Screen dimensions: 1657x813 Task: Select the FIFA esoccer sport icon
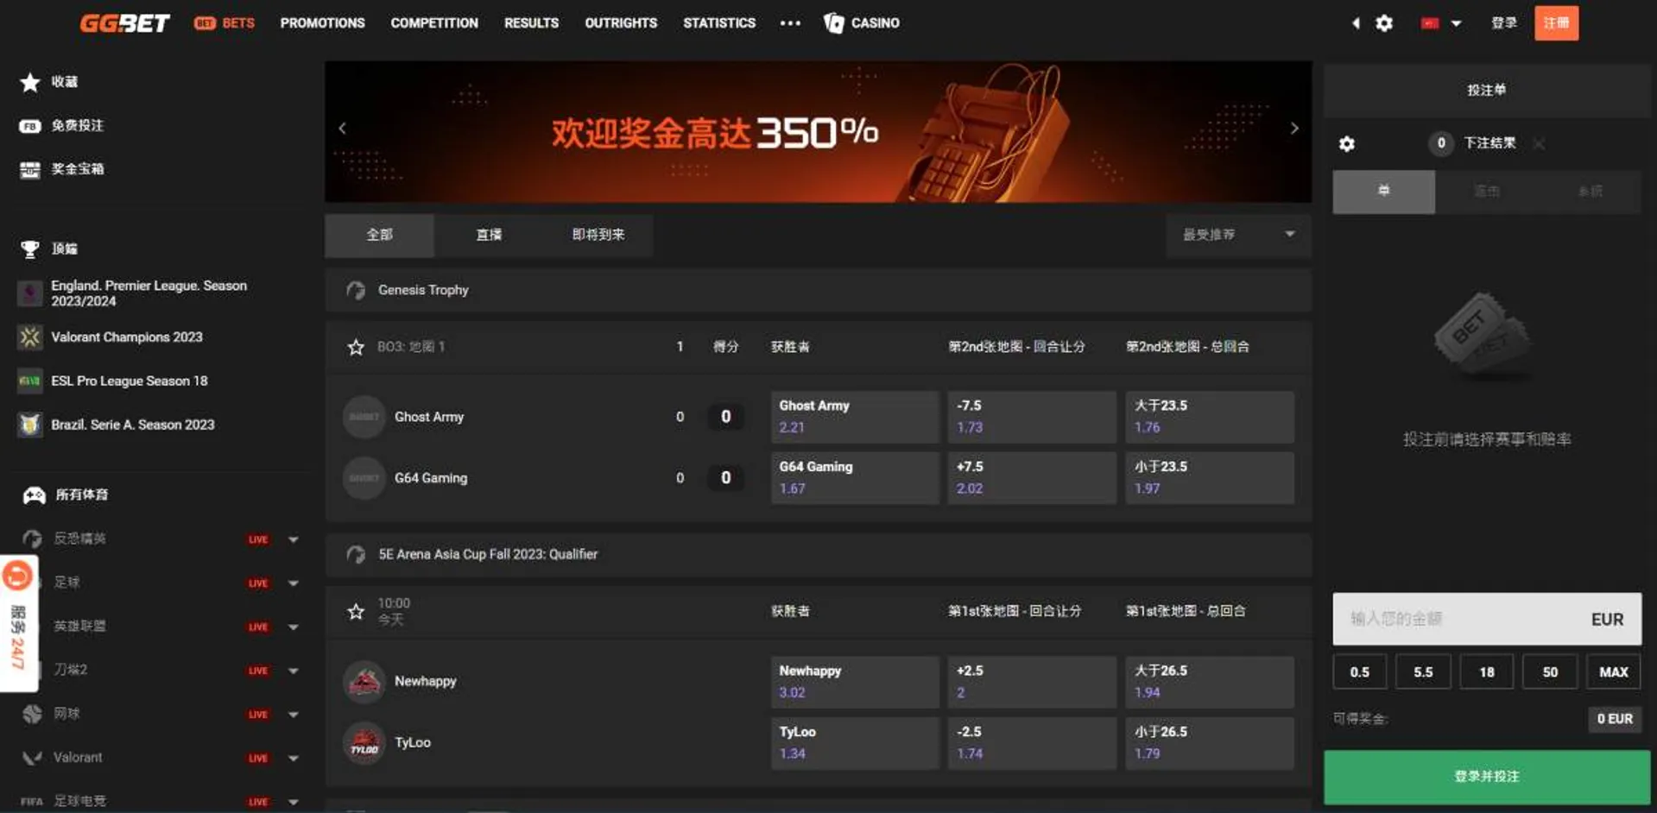(x=32, y=802)
